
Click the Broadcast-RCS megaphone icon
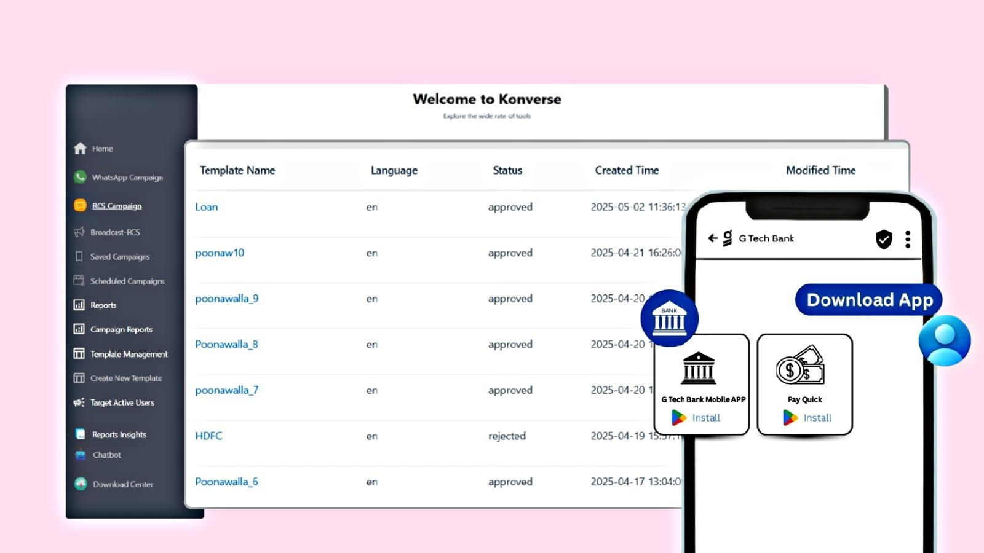tap(79, 232)
